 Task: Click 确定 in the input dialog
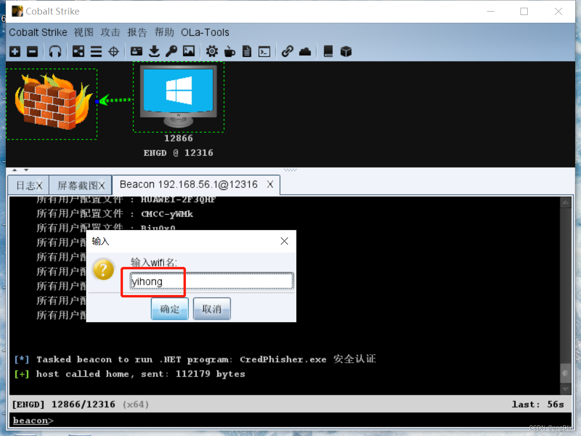click(x=169, y=309)
